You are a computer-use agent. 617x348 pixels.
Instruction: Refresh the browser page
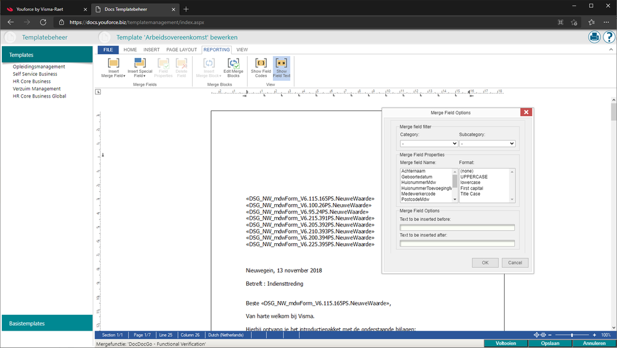[43, 22]
